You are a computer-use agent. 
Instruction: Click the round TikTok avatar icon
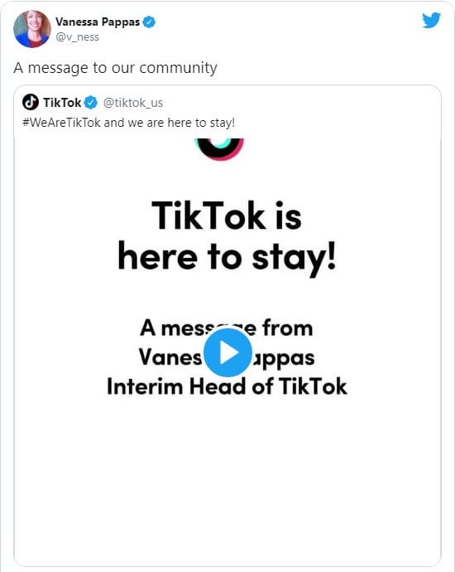pyautogui.click(x=31, y=102)
